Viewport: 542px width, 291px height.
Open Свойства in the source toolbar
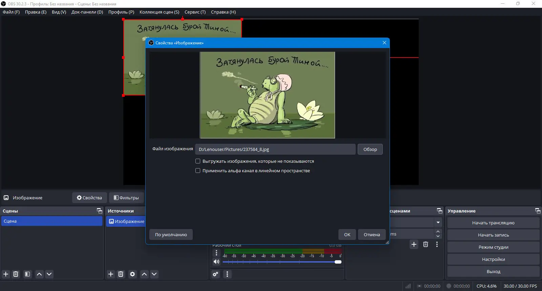(x=89, y=198)
